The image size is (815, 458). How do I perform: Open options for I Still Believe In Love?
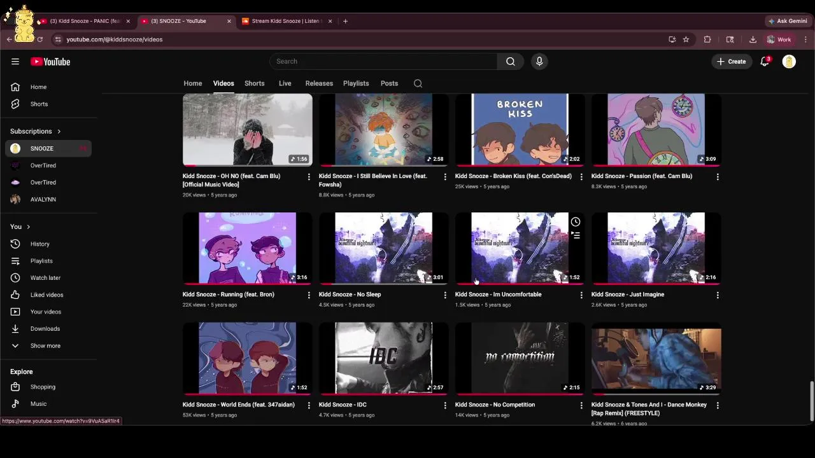pos(445,177)
